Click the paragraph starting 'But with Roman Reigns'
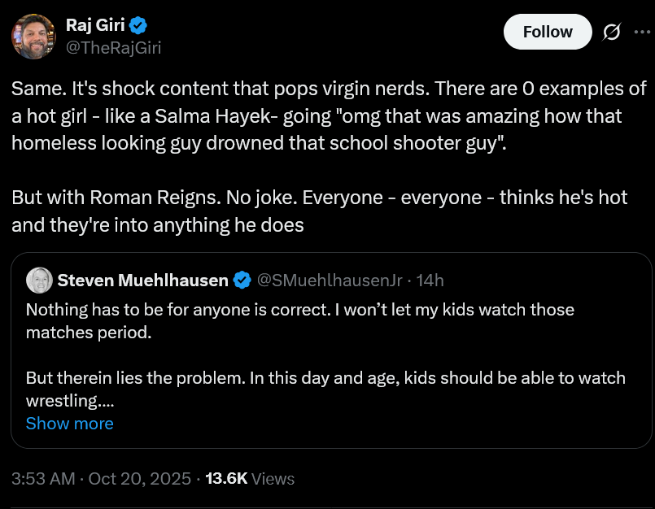 pos(319,211)
